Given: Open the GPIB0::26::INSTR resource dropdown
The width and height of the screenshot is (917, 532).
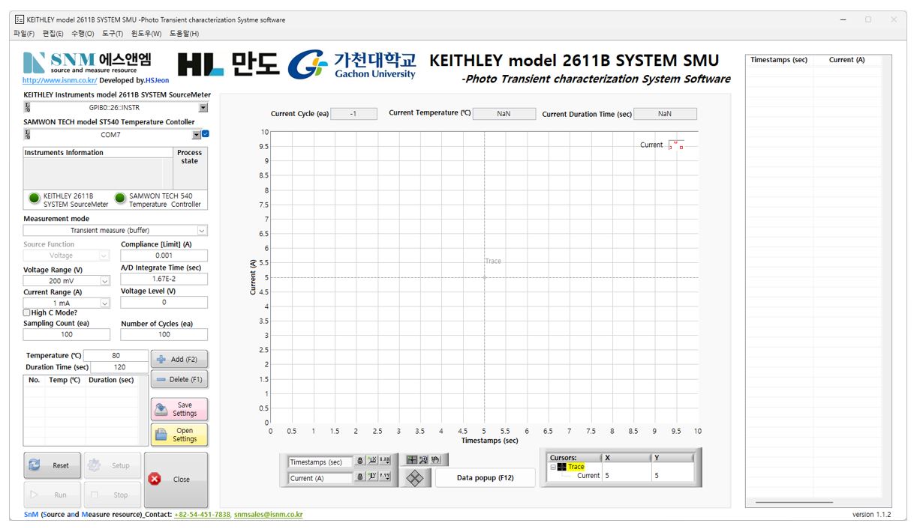Looking at the screenshot, I should click(x=203, y=108).
